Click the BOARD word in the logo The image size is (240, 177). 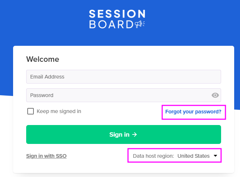(111, 24)
